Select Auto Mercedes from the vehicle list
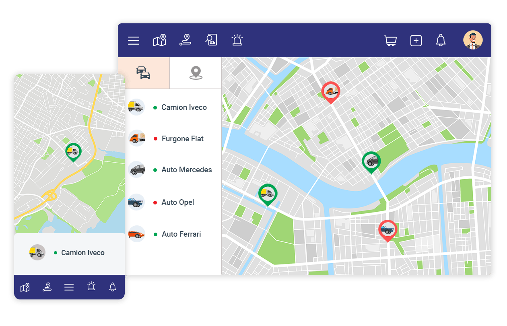 click(186, 170)
